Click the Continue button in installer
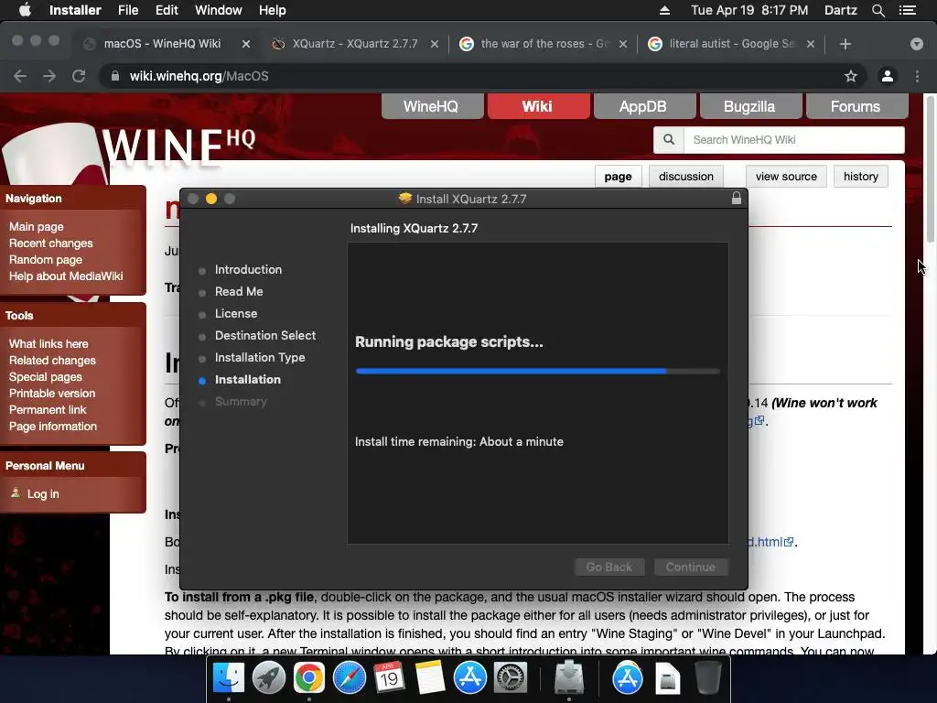This screenshot has width=937, height=703. [x=691, y=567]
